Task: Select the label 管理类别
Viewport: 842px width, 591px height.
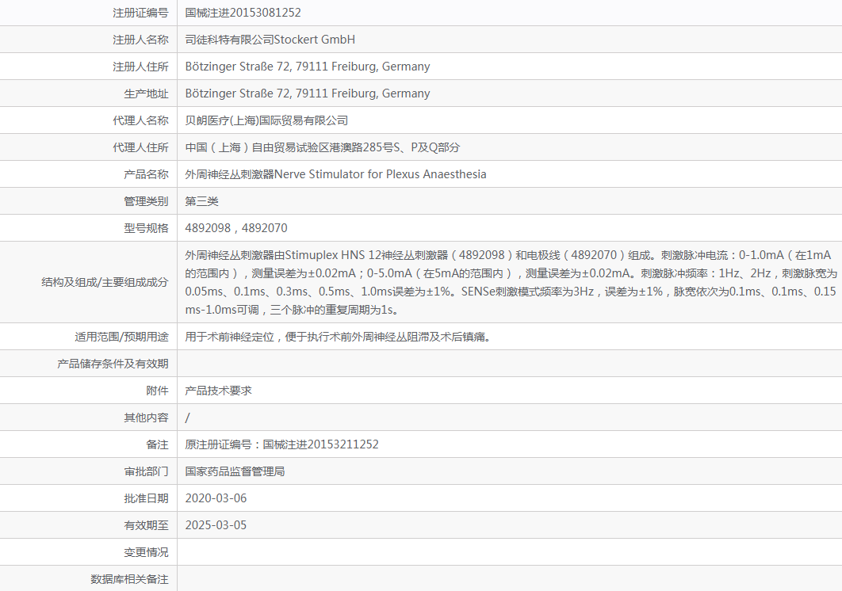Action: [x=146, y=201]
